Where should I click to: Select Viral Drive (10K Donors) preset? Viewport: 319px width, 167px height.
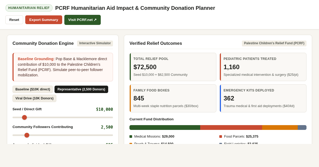point(34,98)
